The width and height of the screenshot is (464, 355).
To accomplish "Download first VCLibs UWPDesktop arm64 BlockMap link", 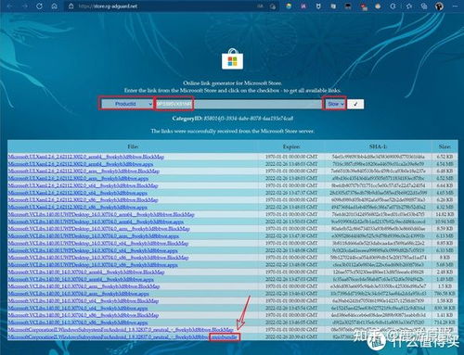I will [101, 214].
